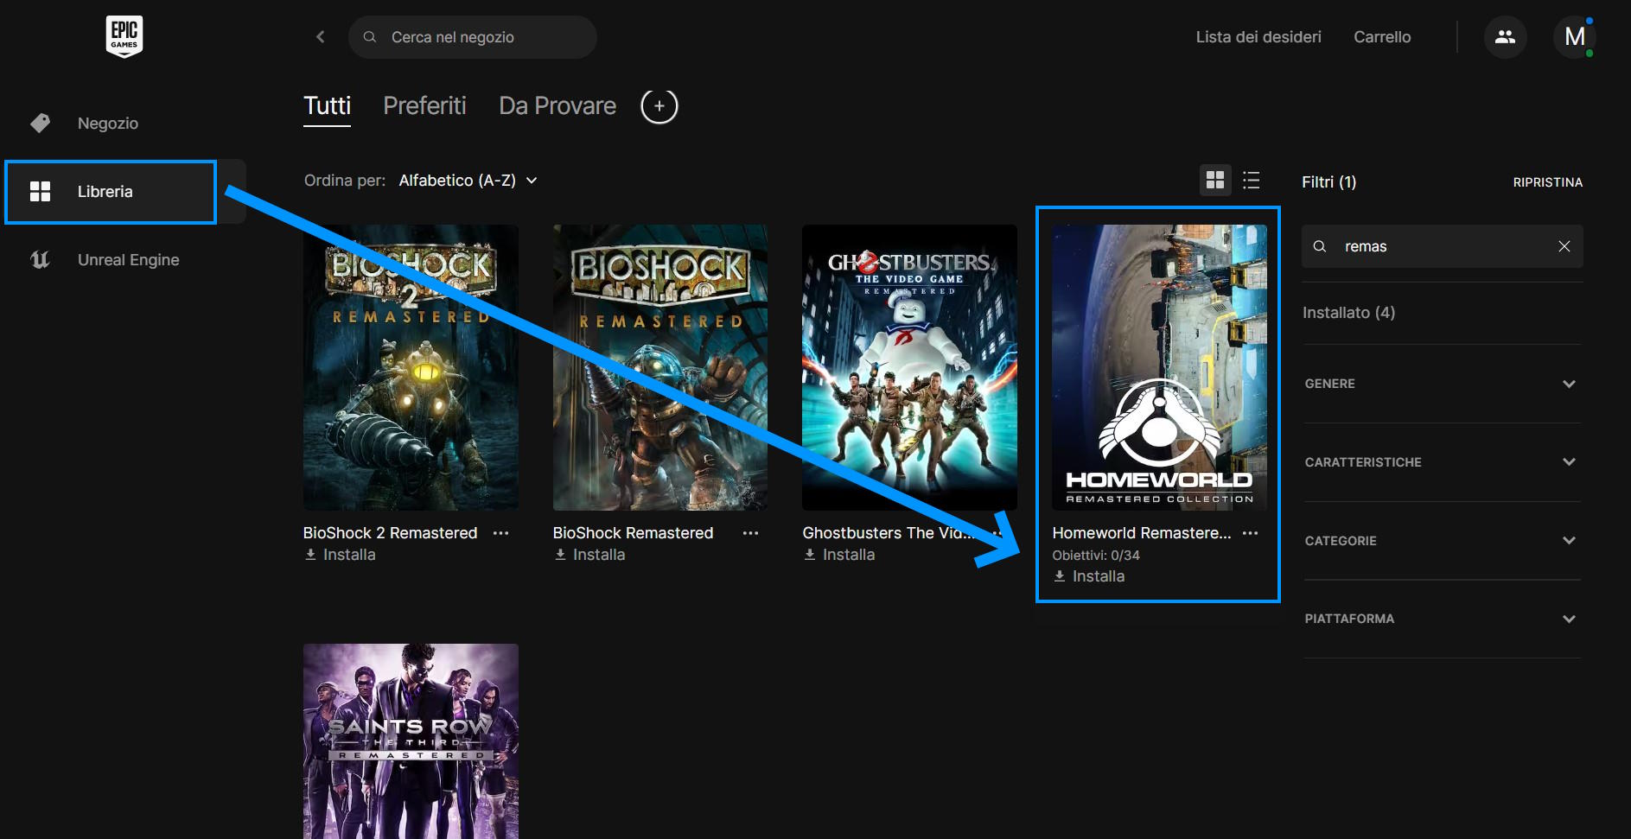Expand the CARATTERISTICHE filter section

coord(1442,462)
